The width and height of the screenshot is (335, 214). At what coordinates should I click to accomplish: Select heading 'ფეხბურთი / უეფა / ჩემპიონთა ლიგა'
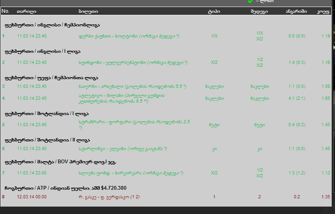(51, 78)
